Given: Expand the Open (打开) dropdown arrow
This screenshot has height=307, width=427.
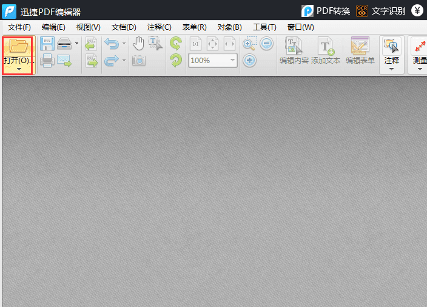Looking at the screenshot, I should 18,69.
